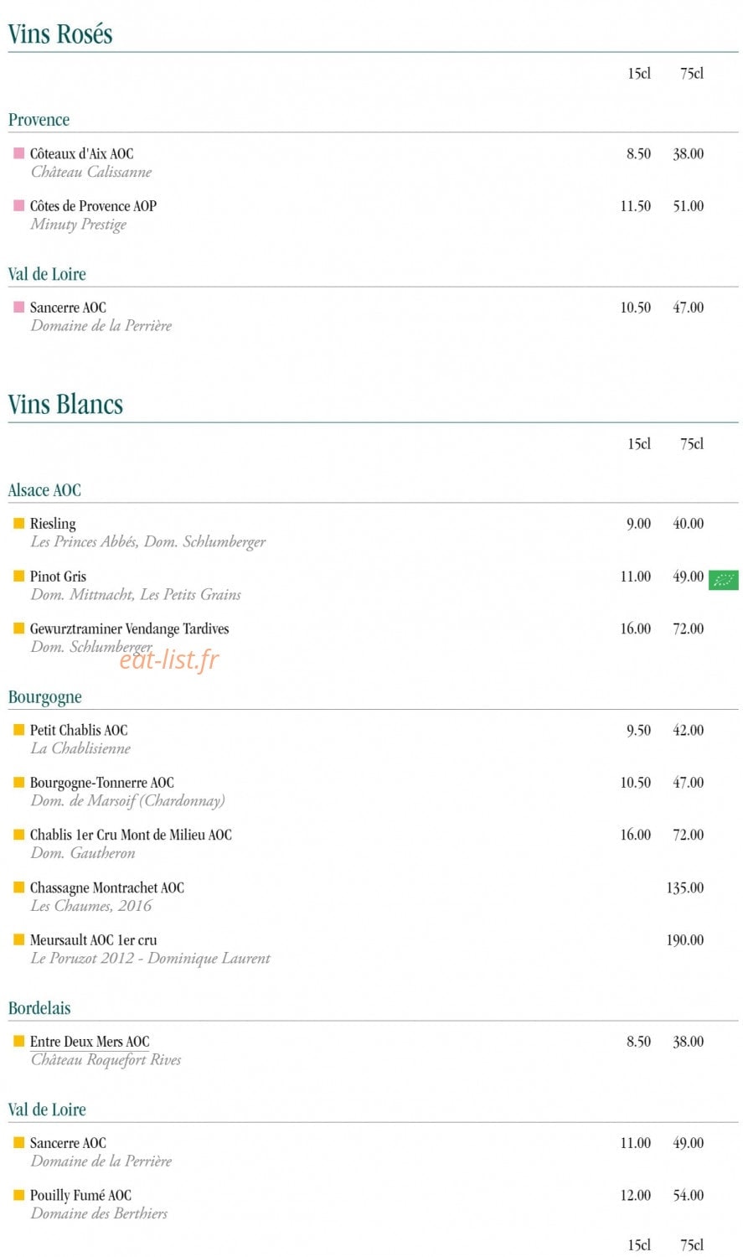Click the 75cl column header under Vins Rosés
Image resolution: width=743 pixels, height=1257 pixels.
click(x=692, y=74)
